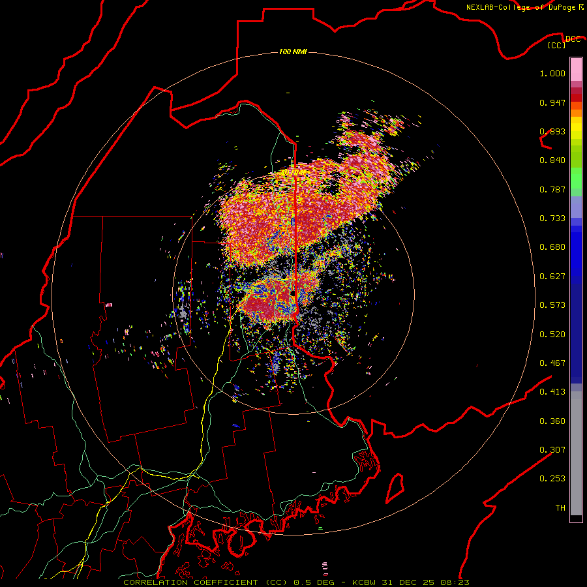Click the 100 NMI range ring label
Screen dimensions: 587x587
[x=293, y=52]
